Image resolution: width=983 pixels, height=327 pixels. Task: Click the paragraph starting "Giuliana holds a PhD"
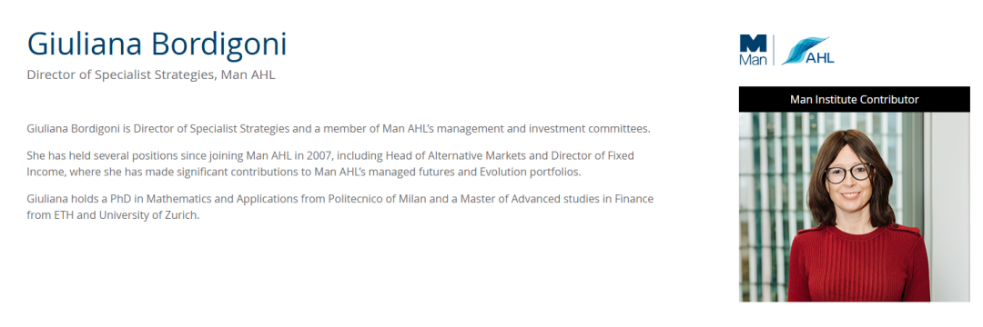339,207
